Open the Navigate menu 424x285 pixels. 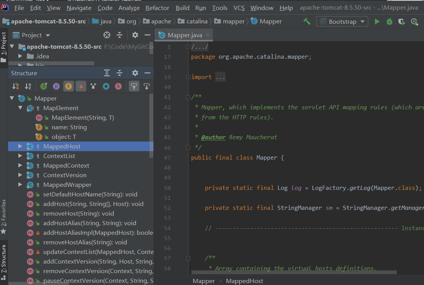pos(79,8)
